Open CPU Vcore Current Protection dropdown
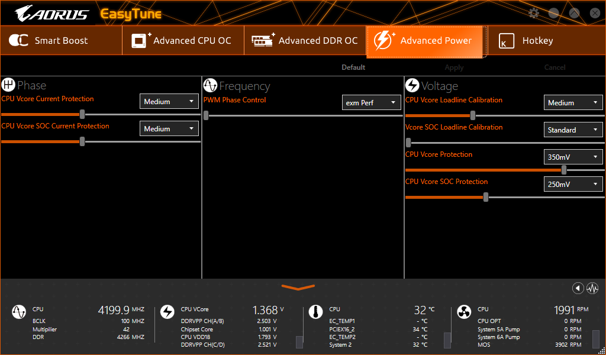The height and width of the screenshot is (355, 606). pos(169,102)
